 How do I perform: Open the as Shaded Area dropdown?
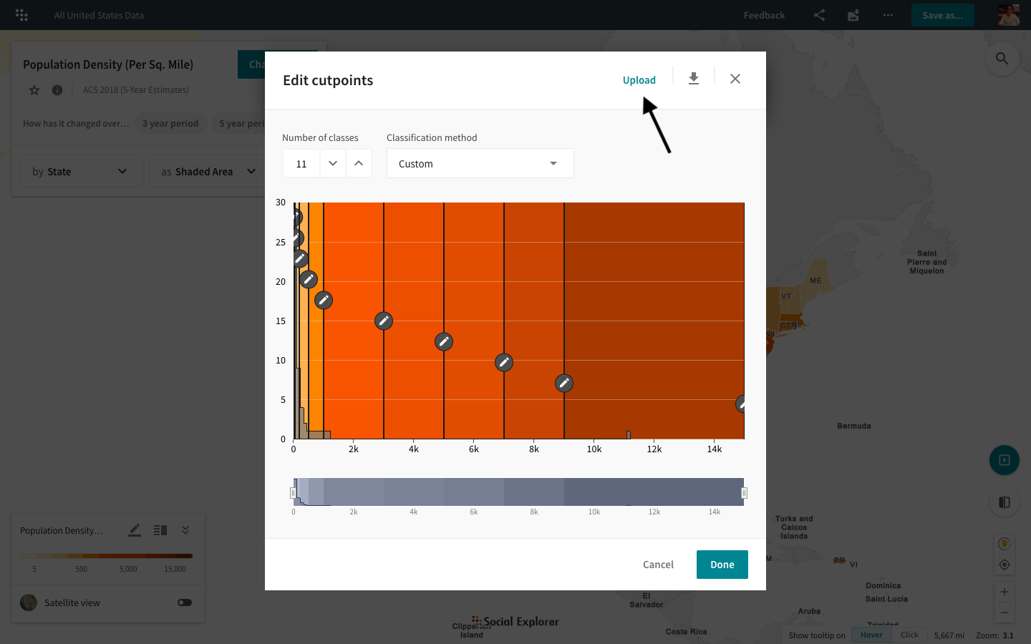coord(208,172)
